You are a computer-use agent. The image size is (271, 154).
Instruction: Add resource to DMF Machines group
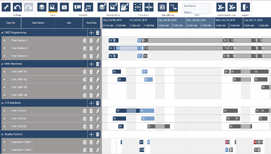pyautogui.click(x=91, y=64)
